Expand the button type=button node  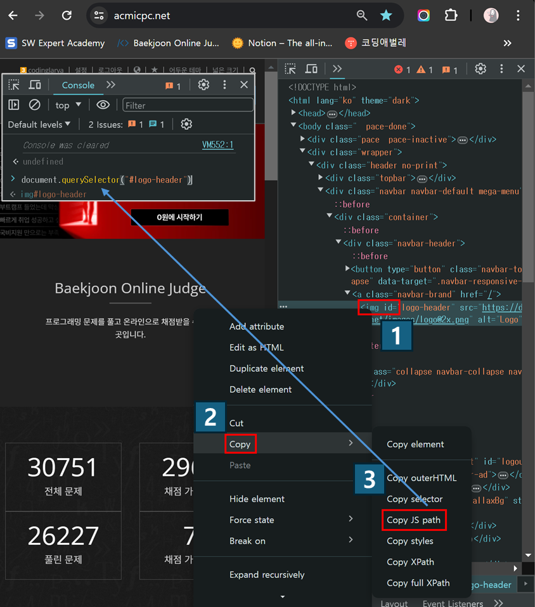[x=347, y=268]
